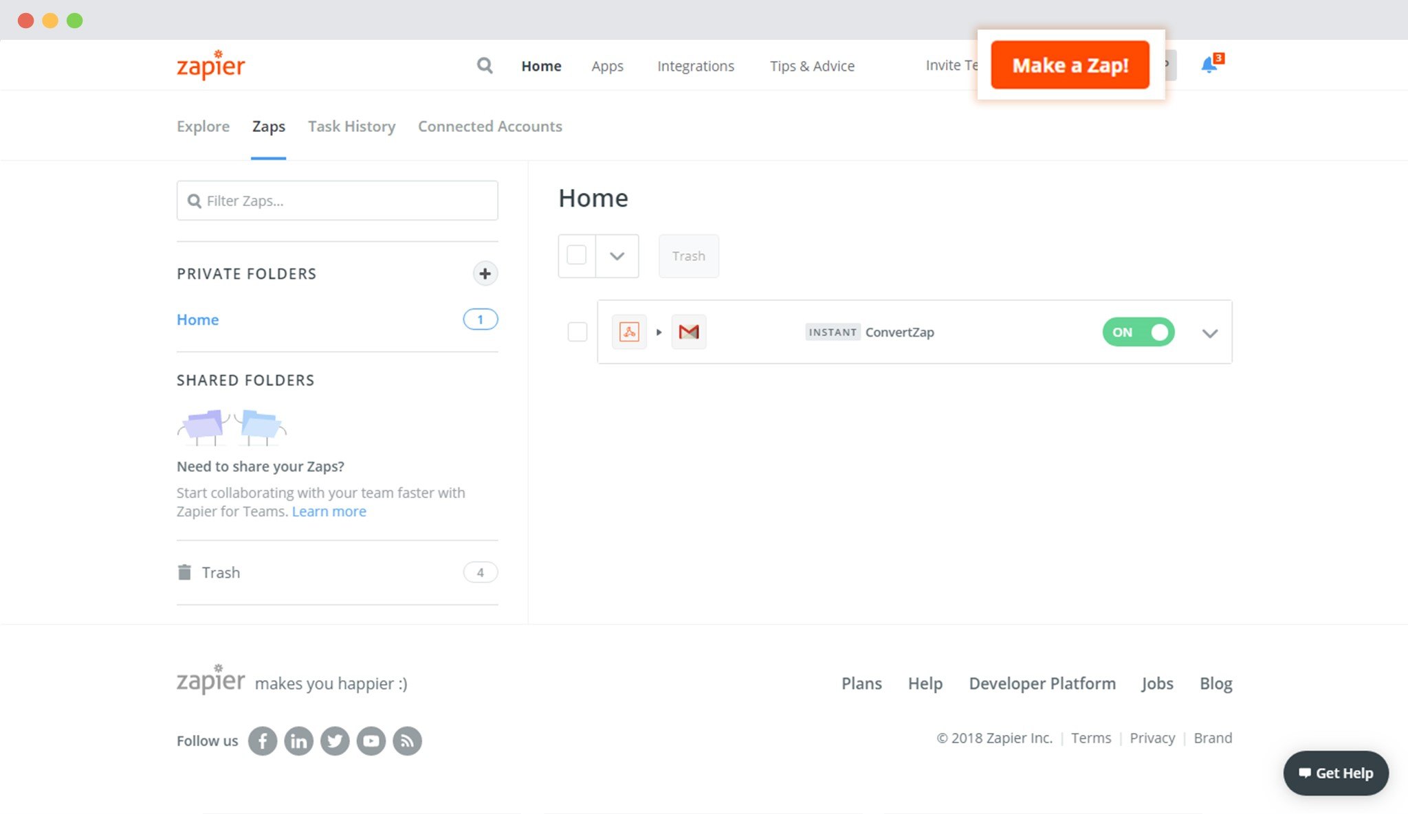Open the Plans footer link
Screen dimensions: 1408x814
[861, 683]
